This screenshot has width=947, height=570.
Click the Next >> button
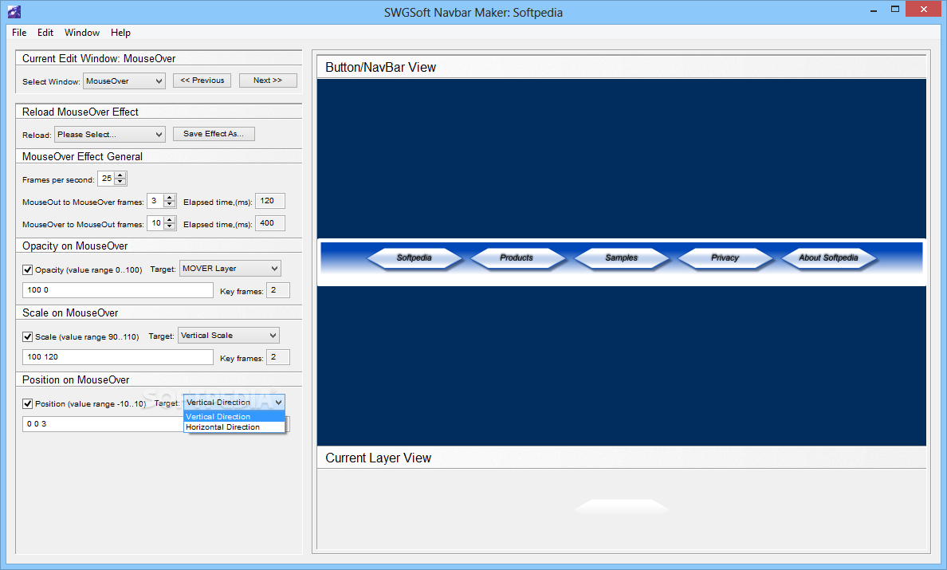tap(268, 81)
